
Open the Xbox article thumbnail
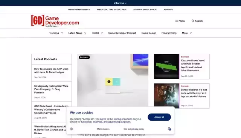coord(166,66)
